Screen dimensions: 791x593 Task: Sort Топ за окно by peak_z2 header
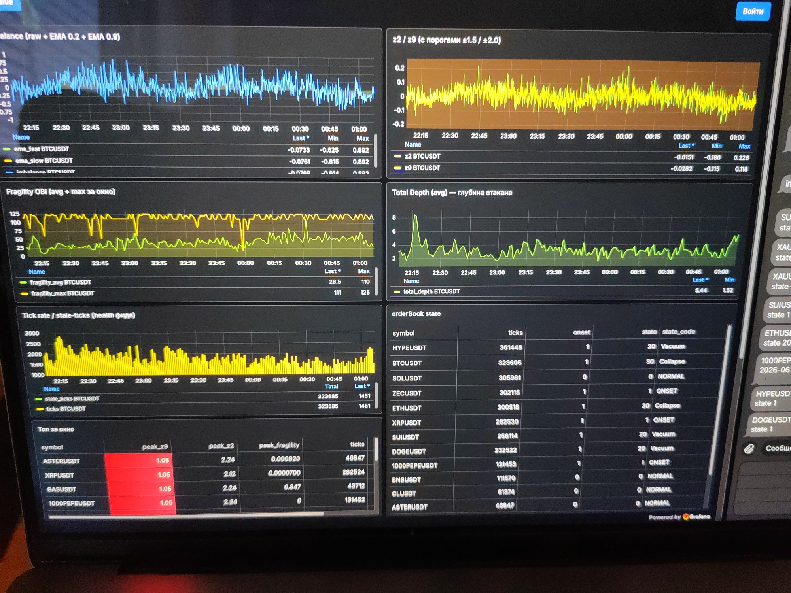coord(221,446)
